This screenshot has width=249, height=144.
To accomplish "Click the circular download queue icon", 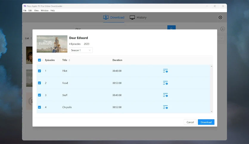I will (222, 29).
